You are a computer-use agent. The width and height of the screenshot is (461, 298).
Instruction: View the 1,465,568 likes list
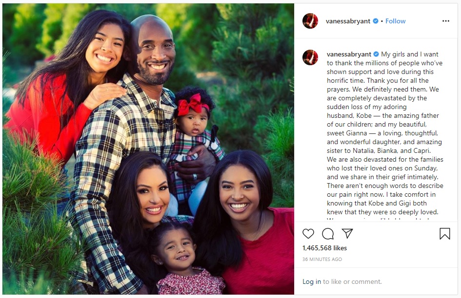tap(324, 248)
